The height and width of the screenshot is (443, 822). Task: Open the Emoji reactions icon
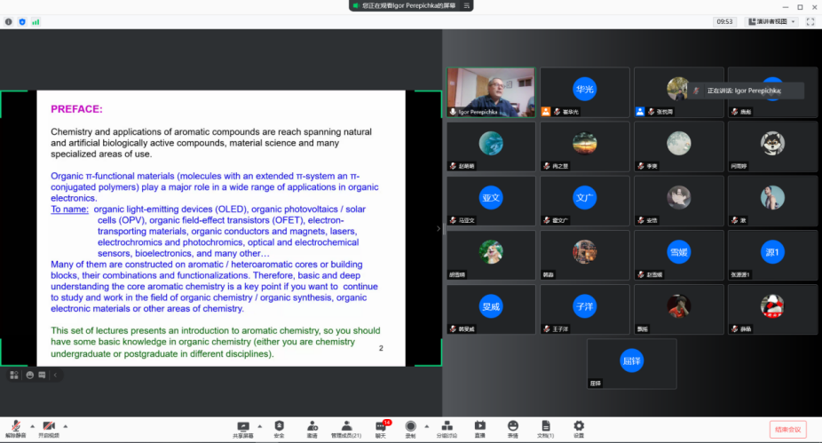coord(513,427)
